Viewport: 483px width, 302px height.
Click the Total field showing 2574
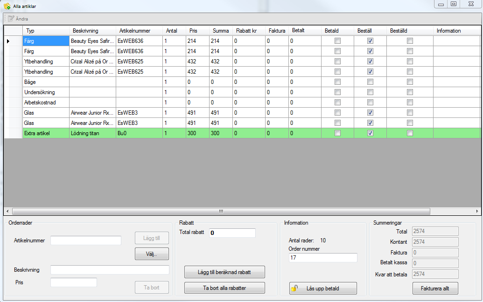tap(435, 231)
